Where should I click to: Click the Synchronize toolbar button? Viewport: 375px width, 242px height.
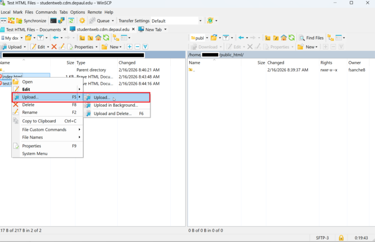click(31, 21)
